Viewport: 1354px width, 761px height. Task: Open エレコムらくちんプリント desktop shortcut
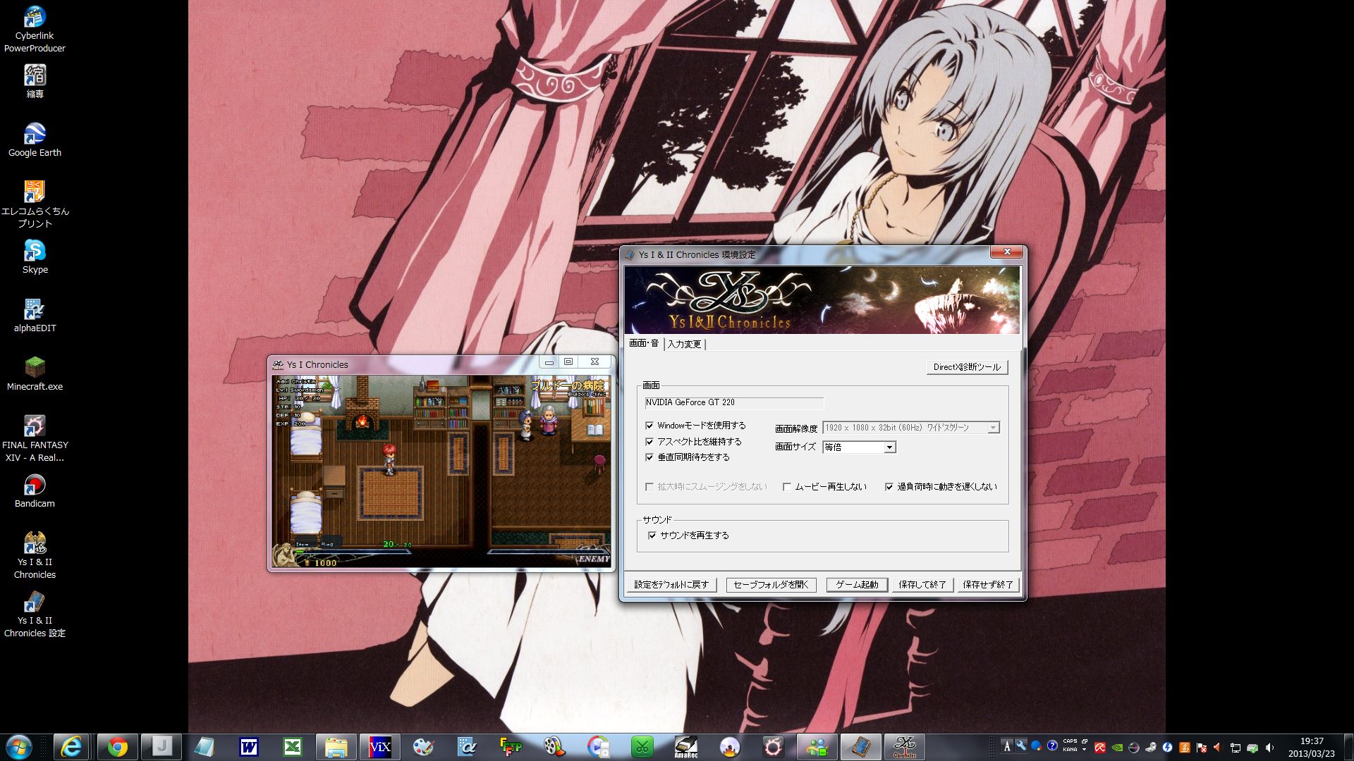click(35, 204)
